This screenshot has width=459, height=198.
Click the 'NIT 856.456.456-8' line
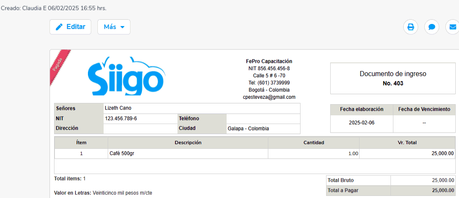coord(269,68)
